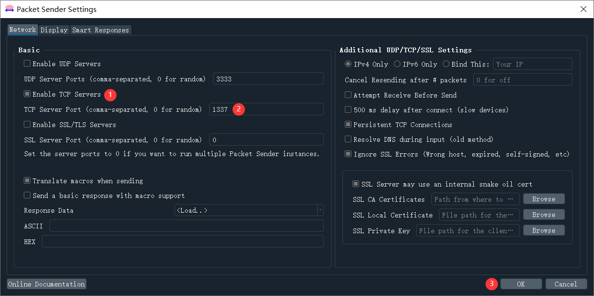The height and width of the screenshot is (296, 594).
Task: Enable Send a basic response with macro support
Action: 27,196
